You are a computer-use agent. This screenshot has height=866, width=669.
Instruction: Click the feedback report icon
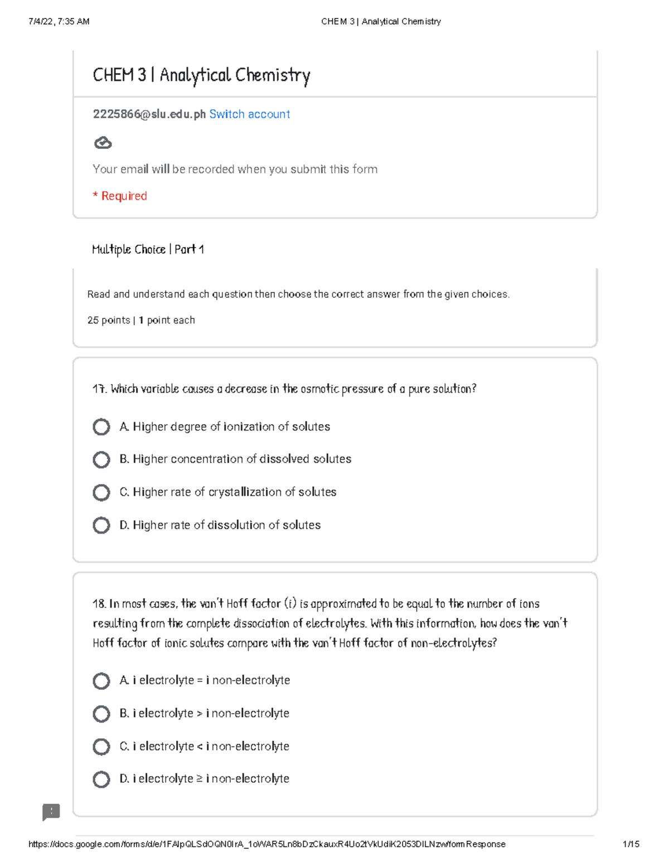[x=51, y=812]
